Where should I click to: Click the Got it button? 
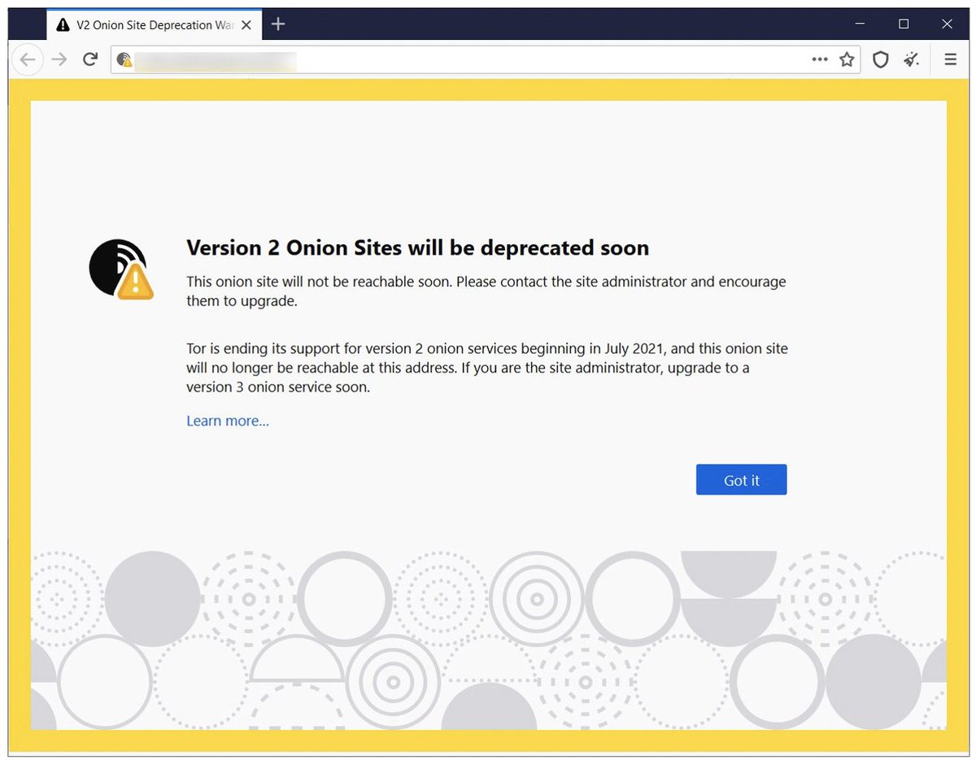(741, 480)
